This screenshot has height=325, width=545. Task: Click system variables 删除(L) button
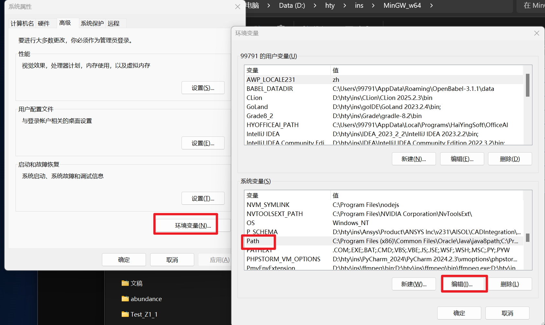(510, 284)
